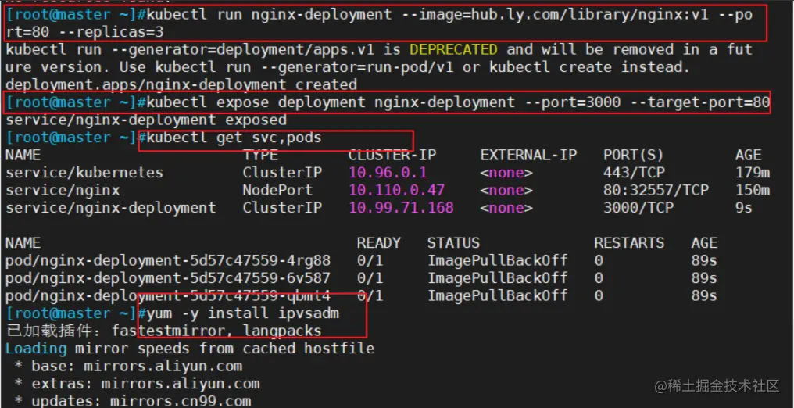Click the cluster IP 10.110.0.47
Viewport: 794px width, 408px height.
[x=396, y=191]
